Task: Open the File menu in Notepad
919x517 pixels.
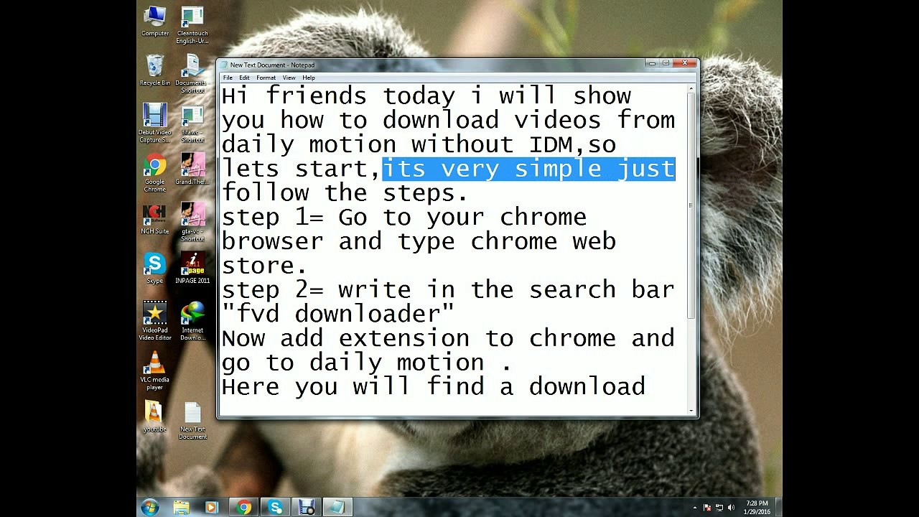Action: click(x=228, y=78)
